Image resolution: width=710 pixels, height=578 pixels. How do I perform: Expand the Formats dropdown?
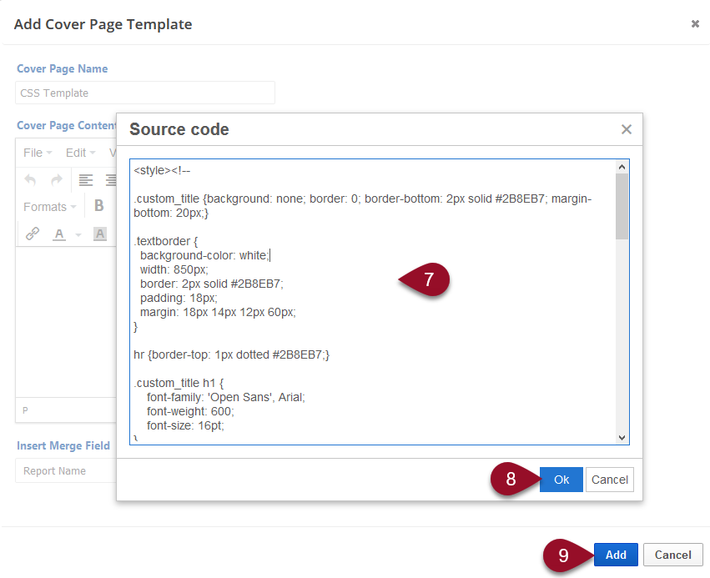coord(50,207)
